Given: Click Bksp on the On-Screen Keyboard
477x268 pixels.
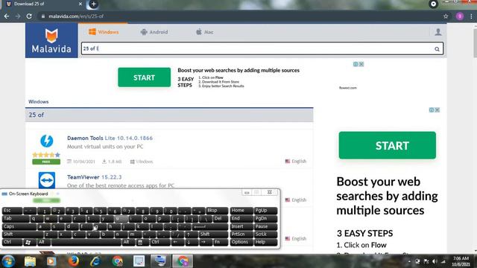Looking at the screenshot, I should point(217,210).
